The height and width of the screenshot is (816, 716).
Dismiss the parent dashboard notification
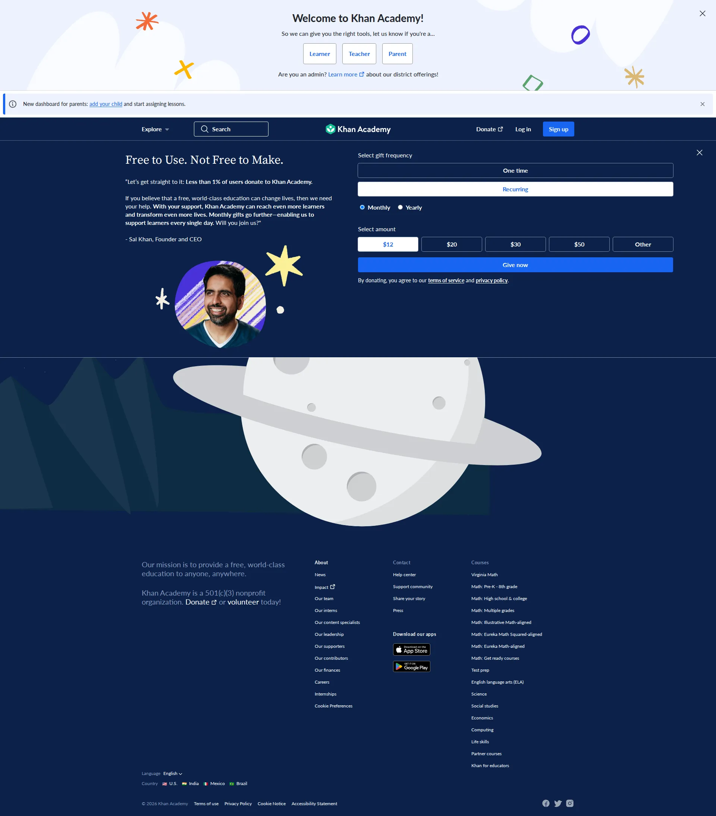703,104
